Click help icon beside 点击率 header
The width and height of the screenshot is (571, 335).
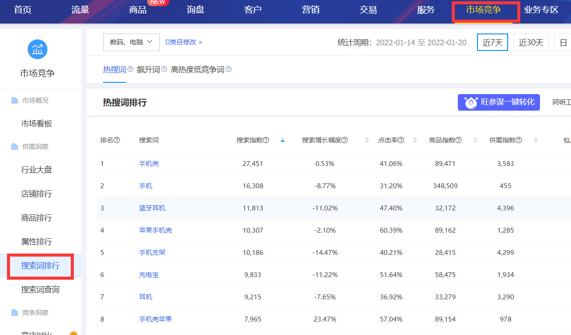401,140
